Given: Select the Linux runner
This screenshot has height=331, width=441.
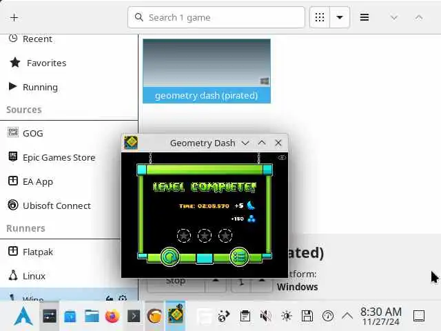Looking at the screenshot, I should point(61,276).
